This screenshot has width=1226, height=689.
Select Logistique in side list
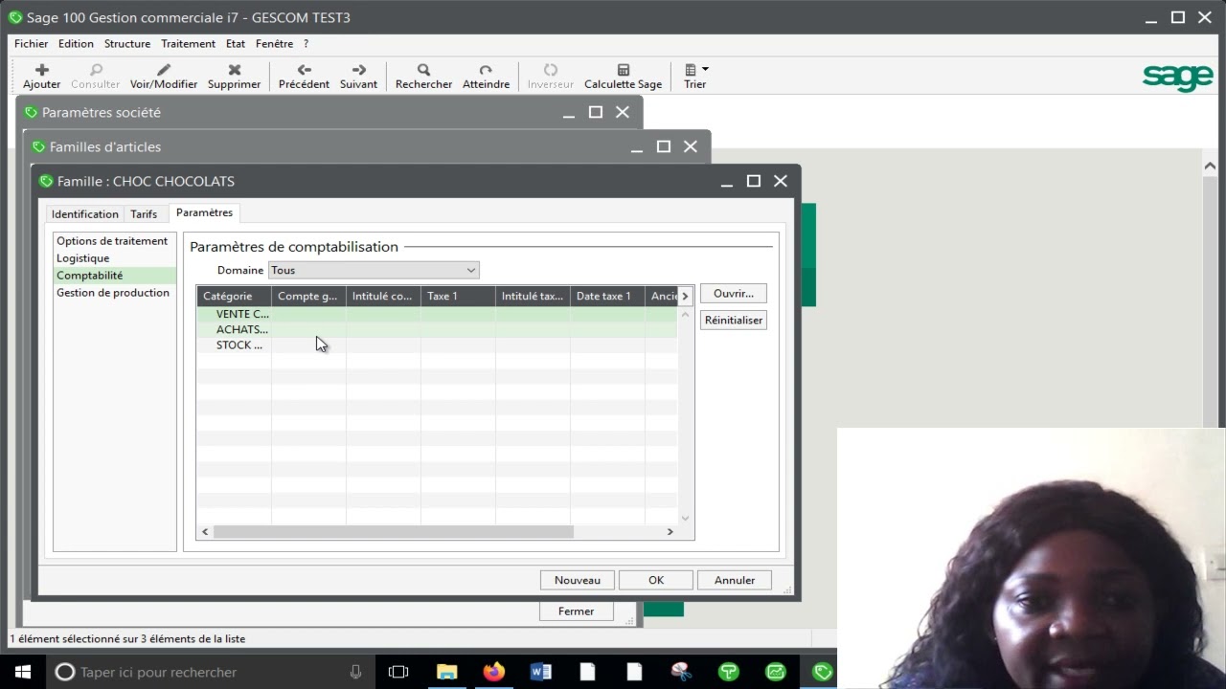[82, 258]
